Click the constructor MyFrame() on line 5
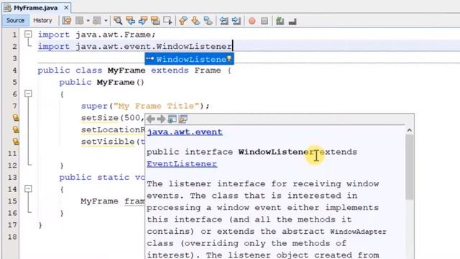Viewport: 460px width, 259px height. (120, 82)
